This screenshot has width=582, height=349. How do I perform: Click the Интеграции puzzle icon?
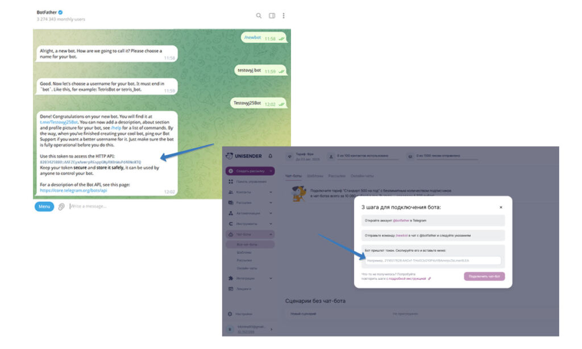pos(231,278)
